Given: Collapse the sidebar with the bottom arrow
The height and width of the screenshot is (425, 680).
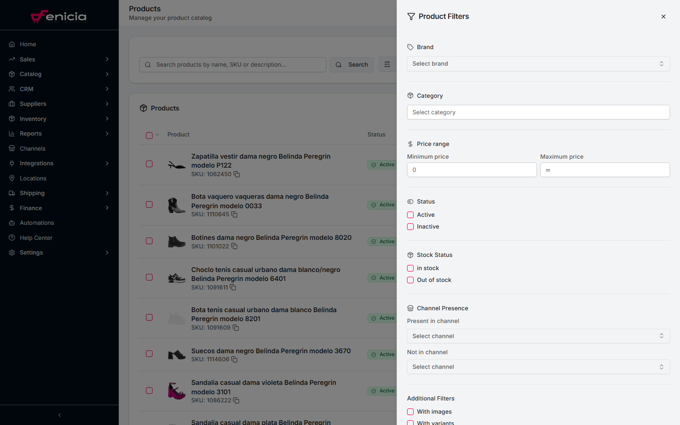Looking at the screenshot, I should 59,415.
